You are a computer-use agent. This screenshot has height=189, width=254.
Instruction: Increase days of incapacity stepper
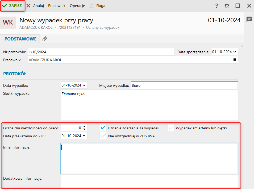(84, 127)
